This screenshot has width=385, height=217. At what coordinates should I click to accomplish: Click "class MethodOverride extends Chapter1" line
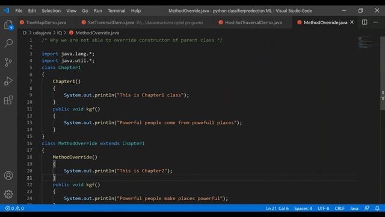click(93, 143)
